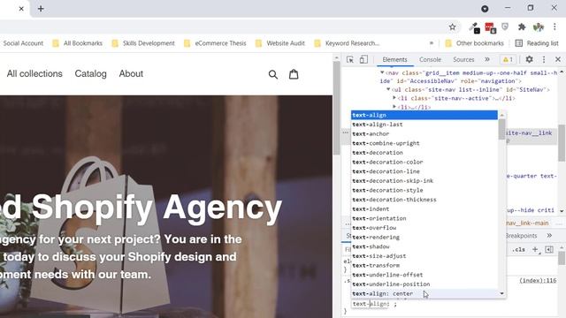Open DevTools customize three-dot menu
The width and height of the screenshot is (566, 318).
point(544,59)
